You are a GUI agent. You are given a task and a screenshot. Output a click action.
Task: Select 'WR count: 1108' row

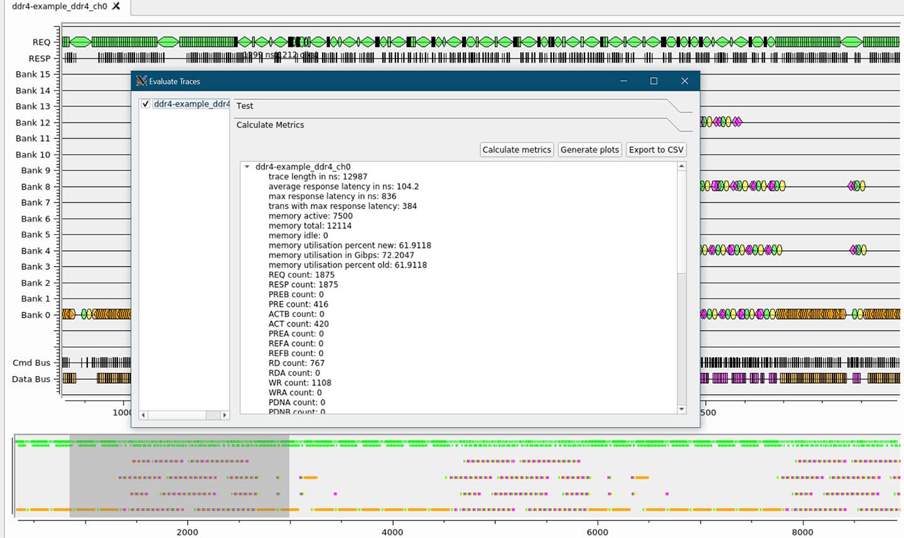(x=299, y=383)
